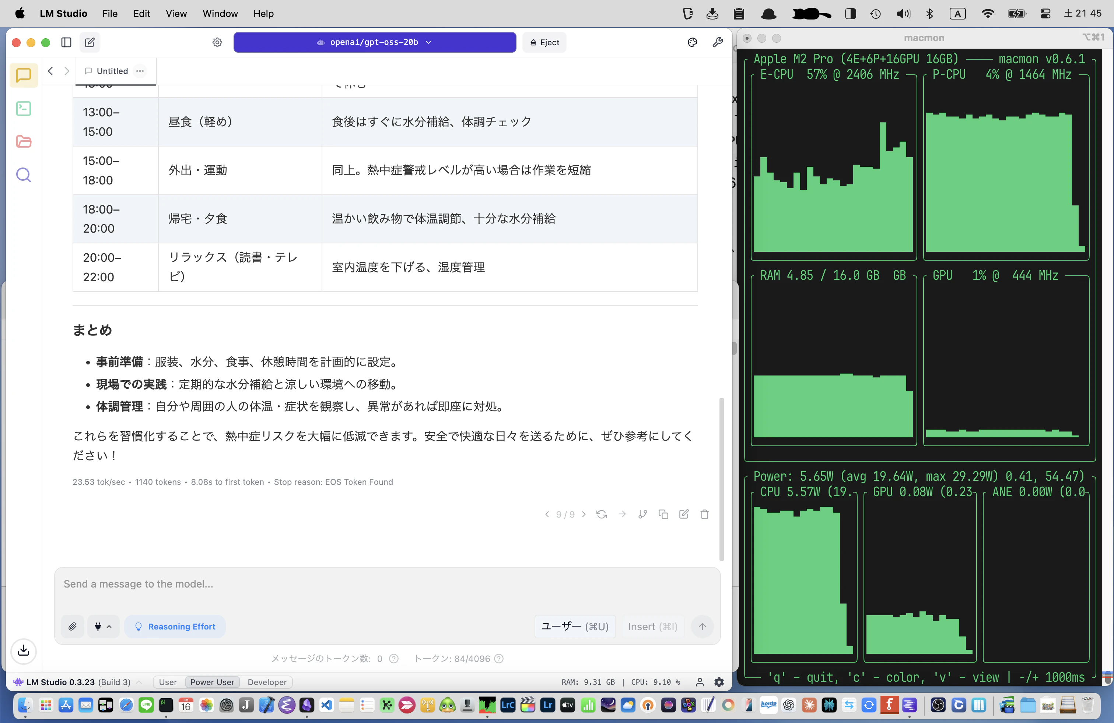Branch the conversation from this message
Viewport: 1114px width, 723px height.
[643, 514]
